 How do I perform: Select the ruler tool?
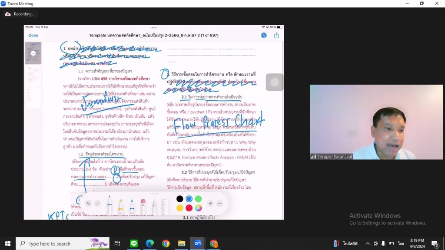pos(165,206)
